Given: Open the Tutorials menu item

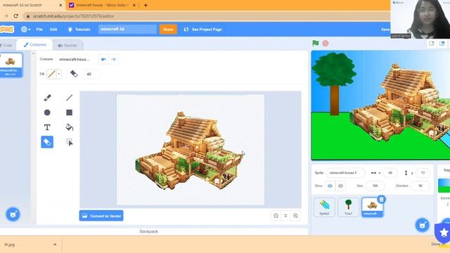Looking at the screenshot, I should (79, 30).
